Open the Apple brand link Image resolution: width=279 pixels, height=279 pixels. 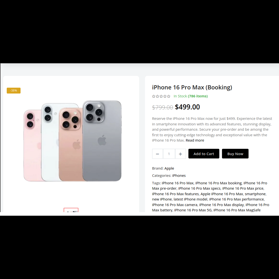click(169, 168)
